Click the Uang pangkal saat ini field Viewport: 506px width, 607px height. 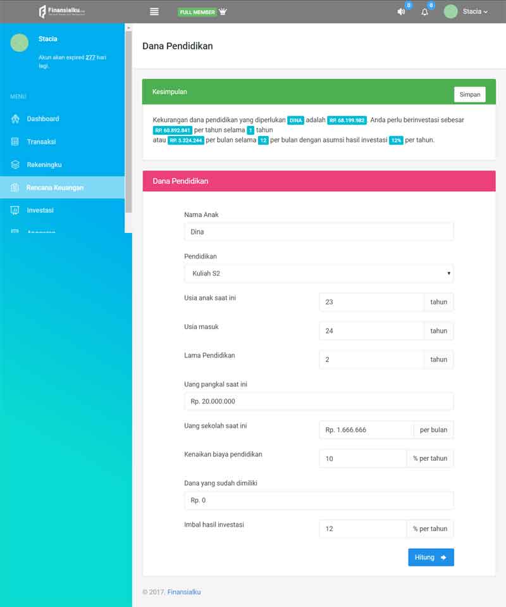318,401
